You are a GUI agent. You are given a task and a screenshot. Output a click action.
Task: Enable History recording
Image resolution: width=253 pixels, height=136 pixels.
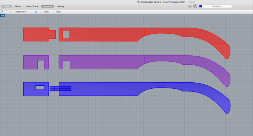[x=61, y=6]
